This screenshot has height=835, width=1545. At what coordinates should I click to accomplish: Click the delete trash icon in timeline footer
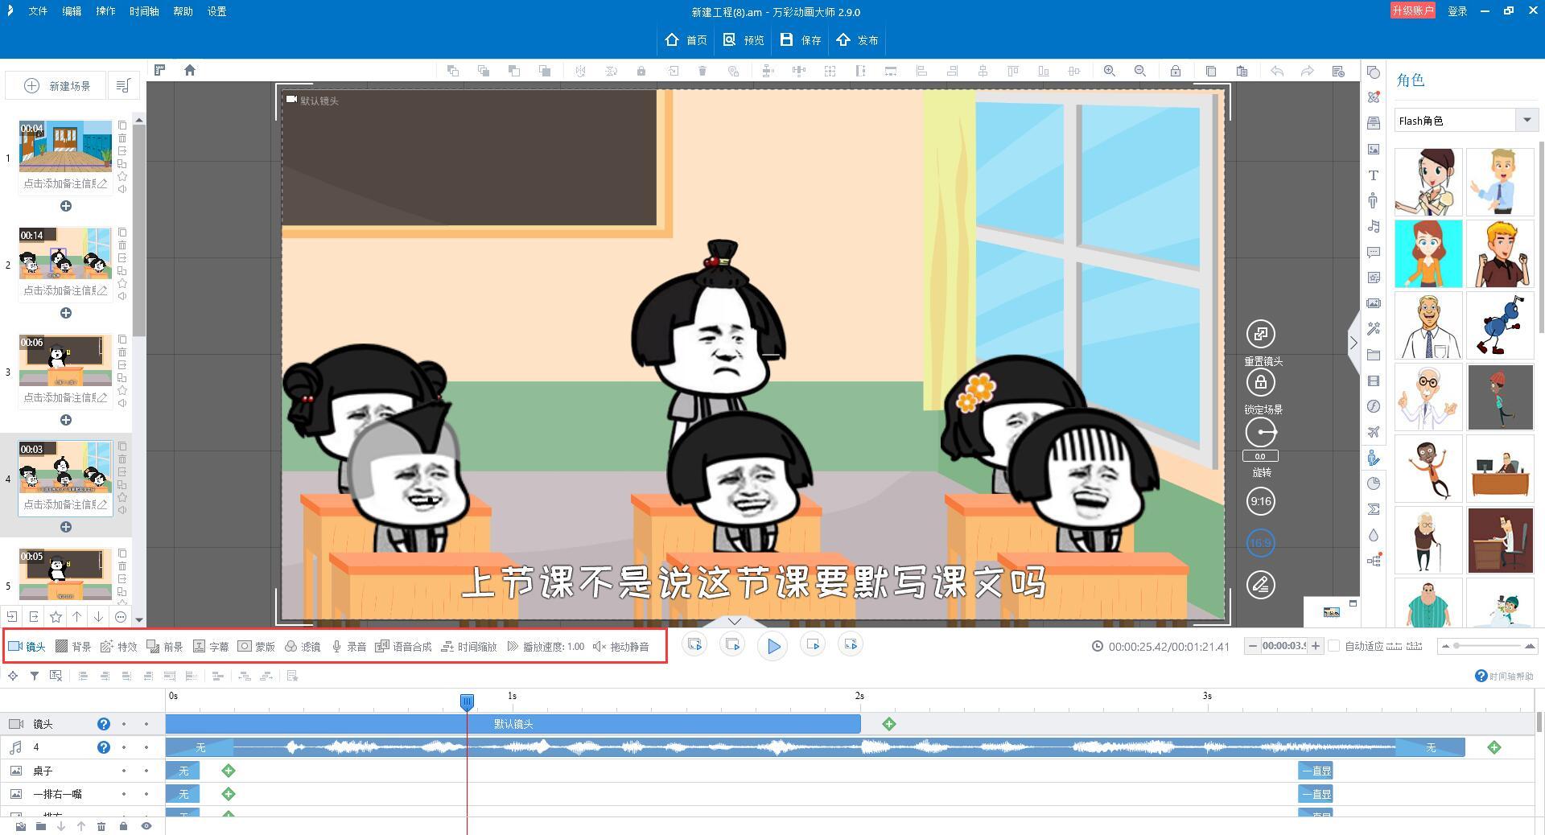pyautogui.click(x=101, y=826)
